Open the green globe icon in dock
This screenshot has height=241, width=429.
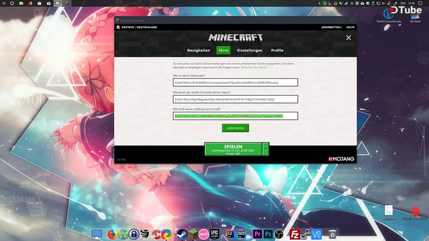(123, 234)
